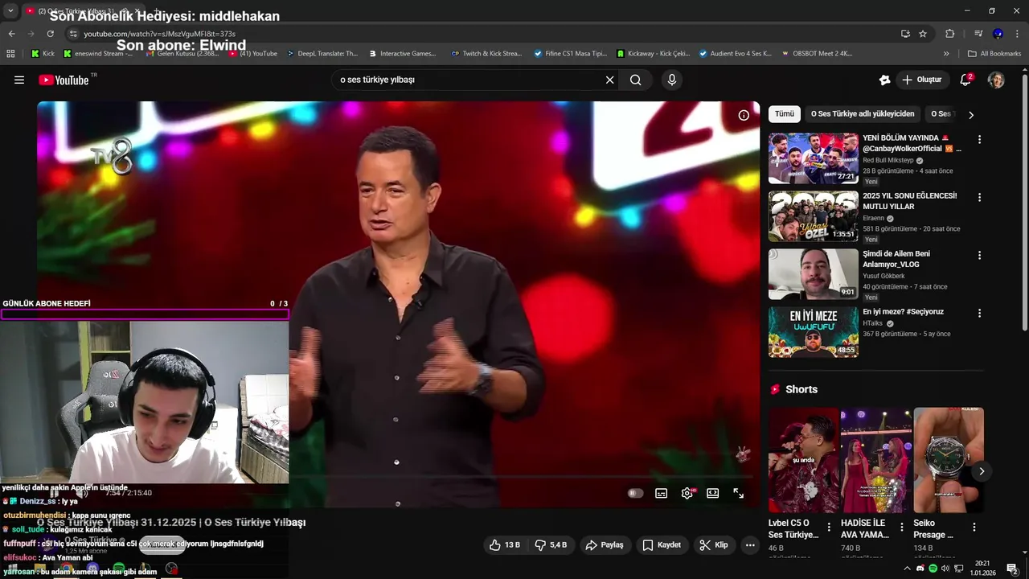Open the player settings gear
Image resolution: width=1029 pixels, height=579 pixels.
(x=687, y=493)
